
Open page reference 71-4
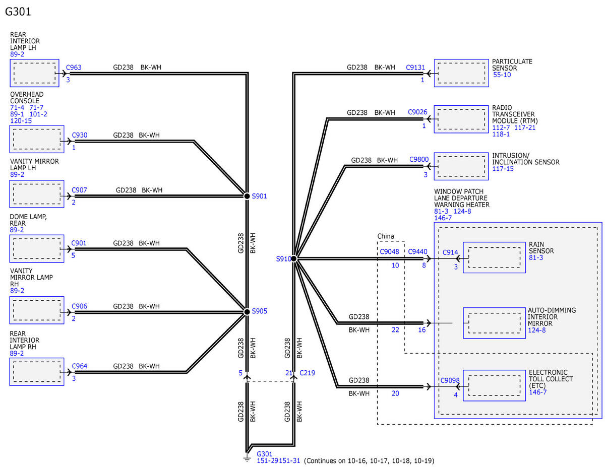[18, 107]
